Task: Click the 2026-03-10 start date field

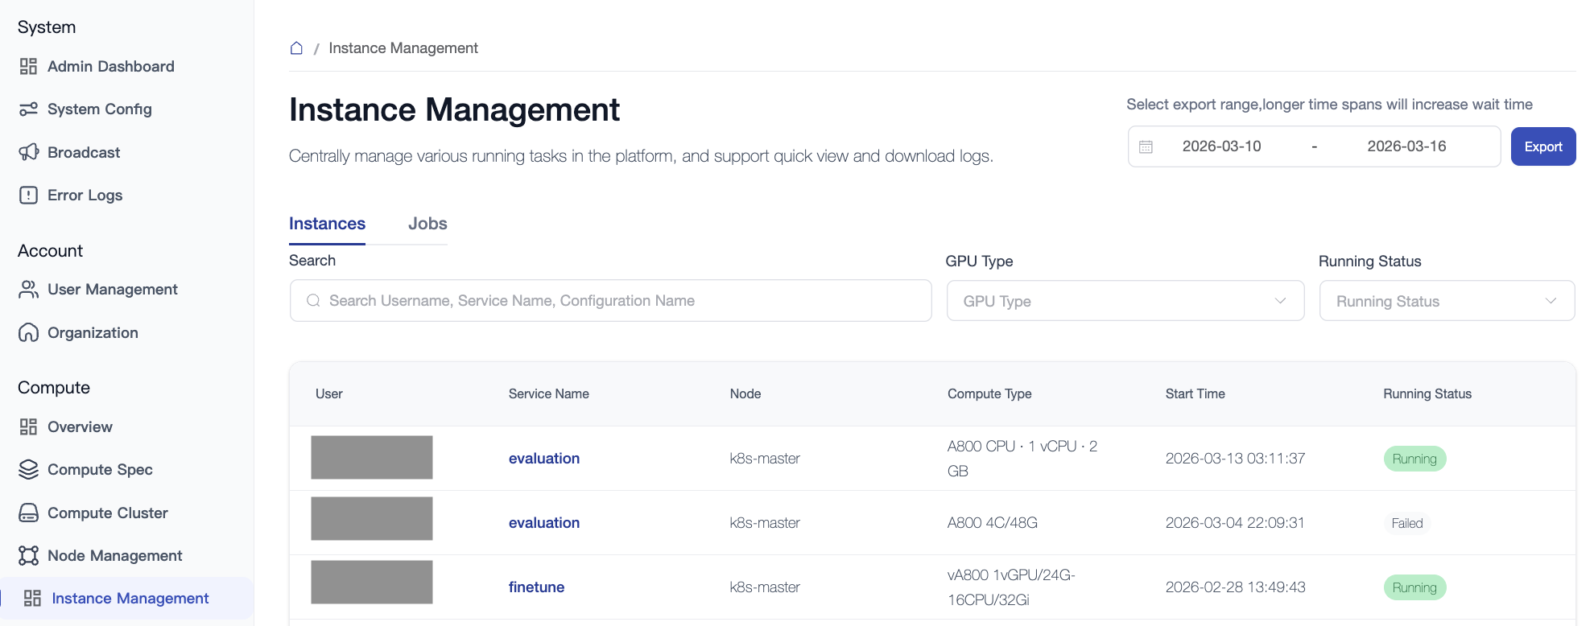Action: (1220, 146)
